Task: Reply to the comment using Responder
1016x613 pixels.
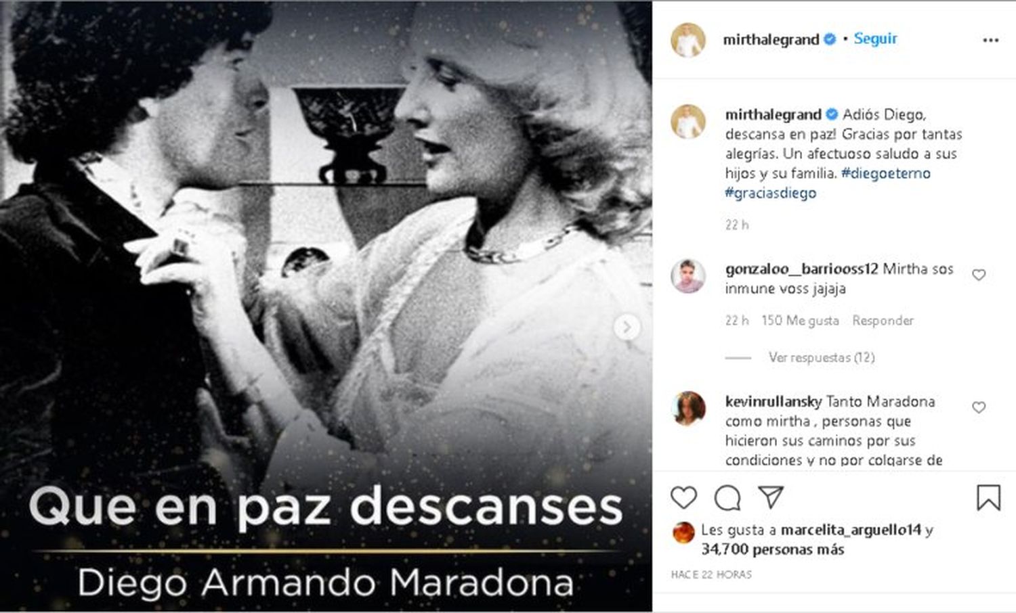Action: click(883, 321)
